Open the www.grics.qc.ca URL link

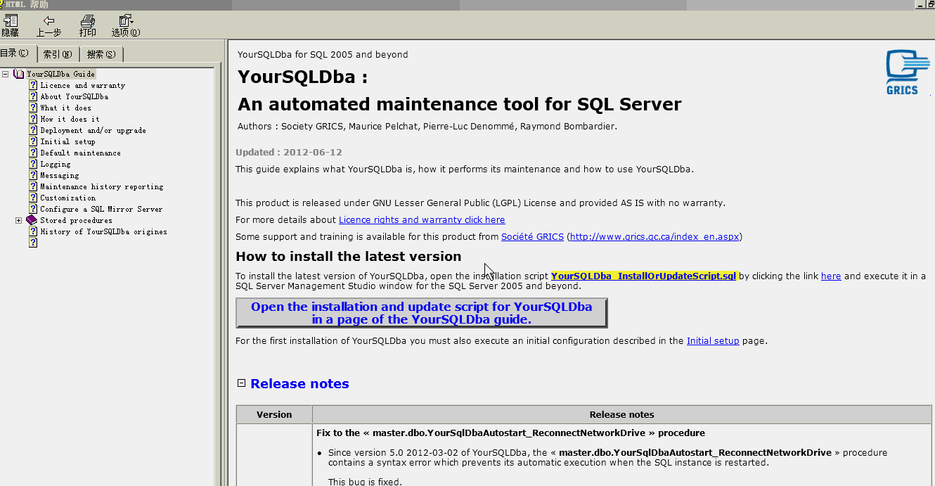tap(654, 236)
